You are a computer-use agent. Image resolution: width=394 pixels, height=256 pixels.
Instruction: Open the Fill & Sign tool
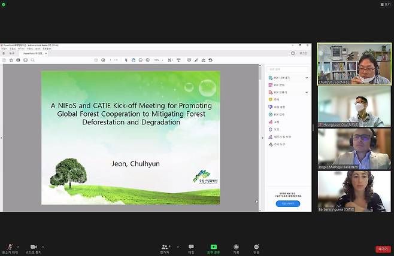pos(280,137)
